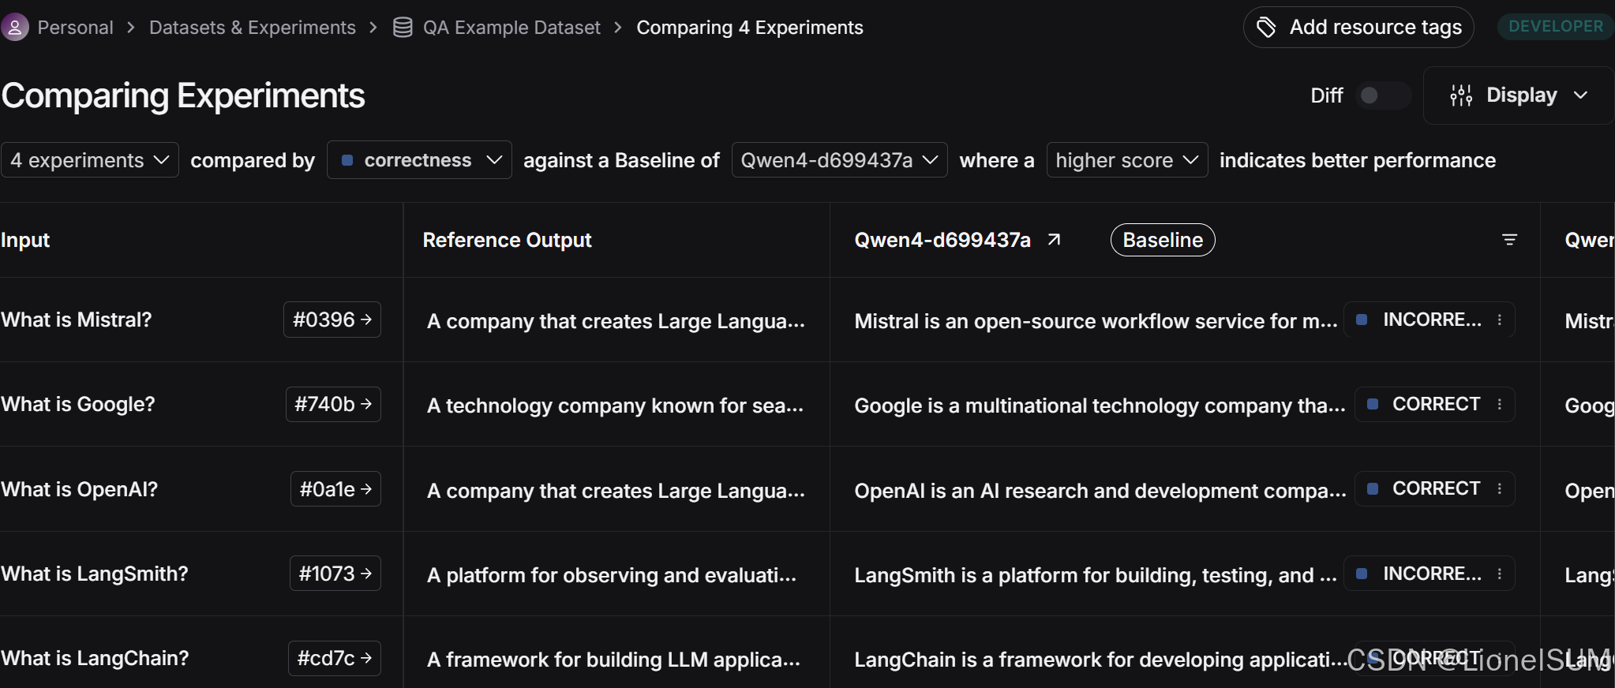Click the Personal avatar icon
This screenshot has width=1615, height=688.
click(x=14, y=28)
